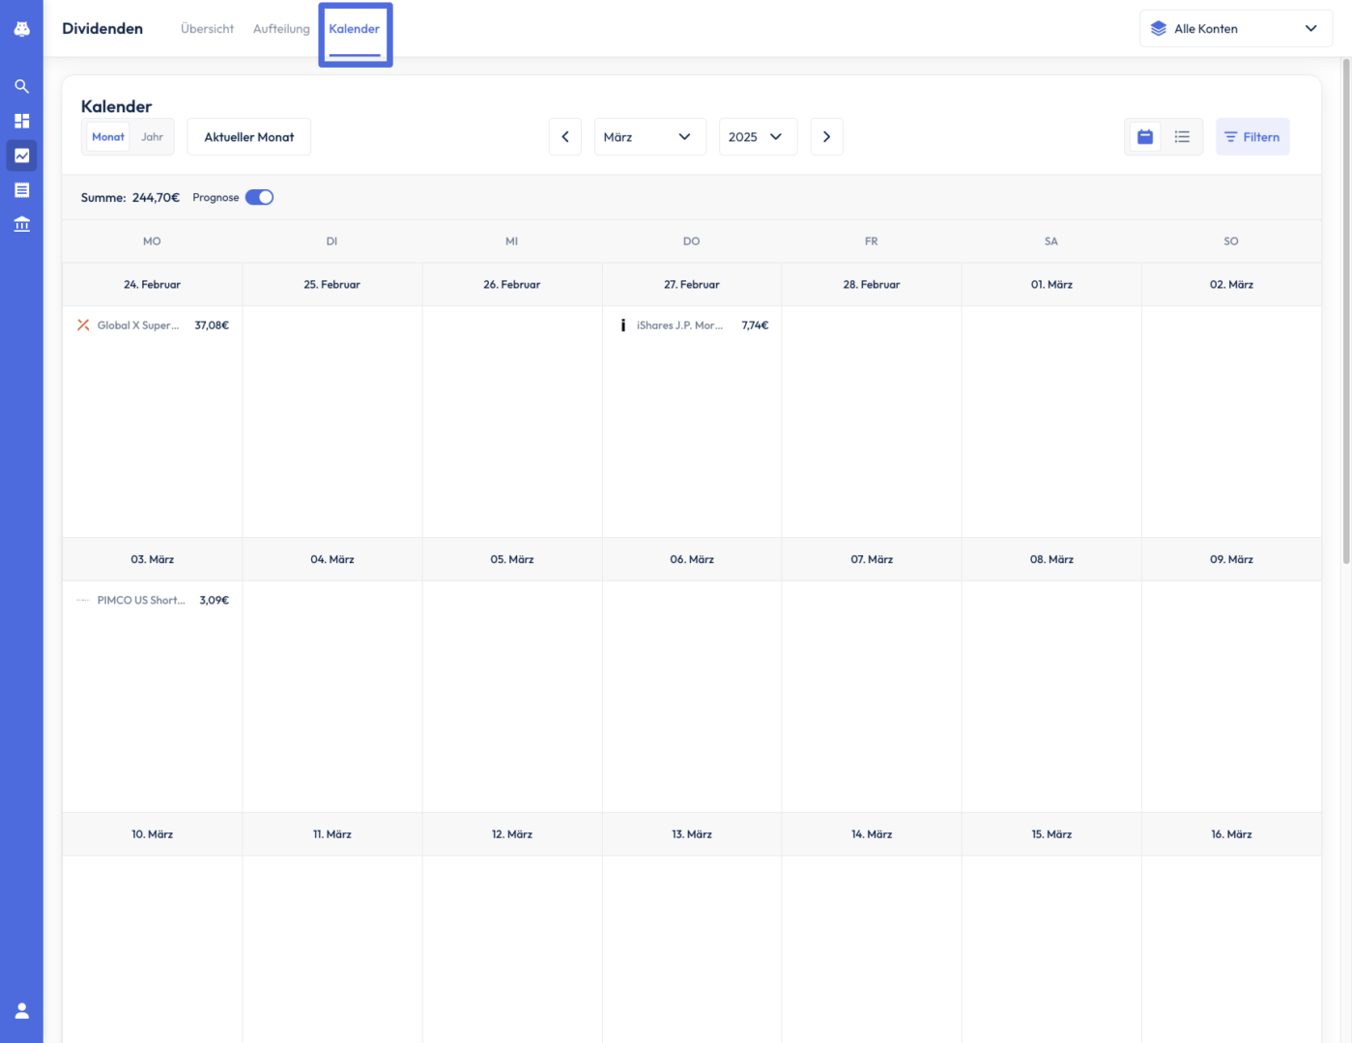Toggle the Prognose switch
Image resolution: width=1352 pixels, height=1043 pixels.
[259, 197]
